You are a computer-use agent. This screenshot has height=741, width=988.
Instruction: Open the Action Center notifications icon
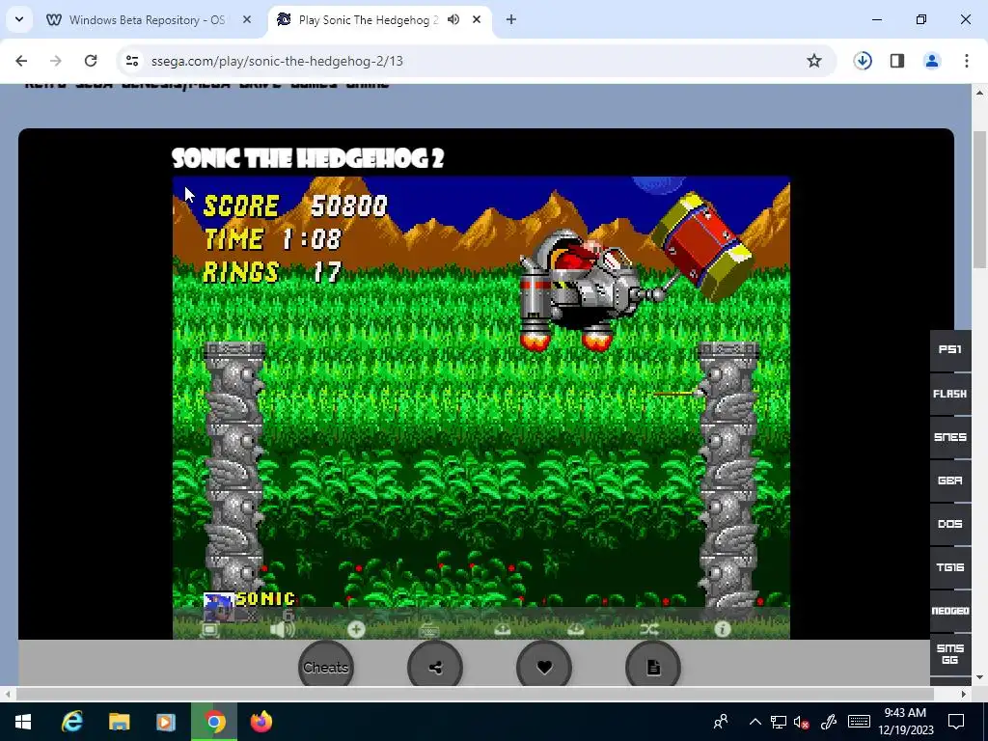(x=956, y=722)
